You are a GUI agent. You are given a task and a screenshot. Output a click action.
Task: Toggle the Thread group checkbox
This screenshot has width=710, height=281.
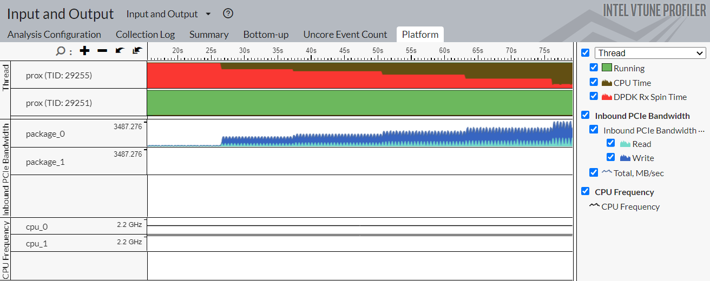585,52
